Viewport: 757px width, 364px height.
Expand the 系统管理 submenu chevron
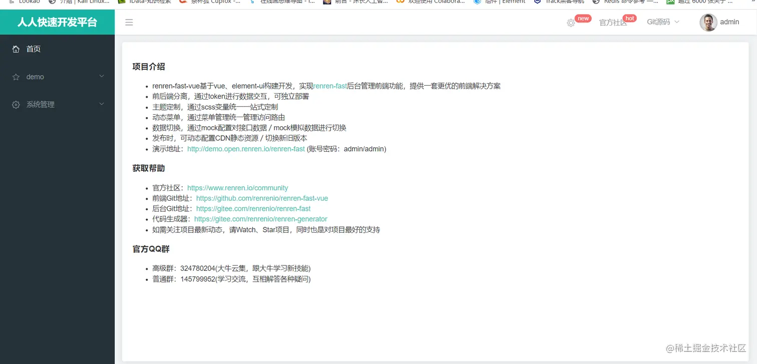[x=102, y=104]
